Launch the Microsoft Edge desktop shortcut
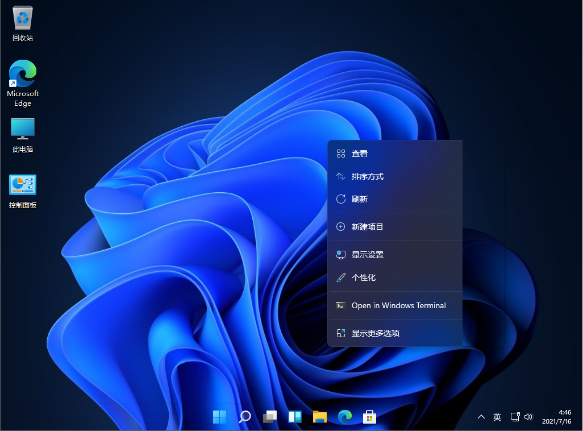The width and height of the screenshot is (583, 431). tap(22, 76)
